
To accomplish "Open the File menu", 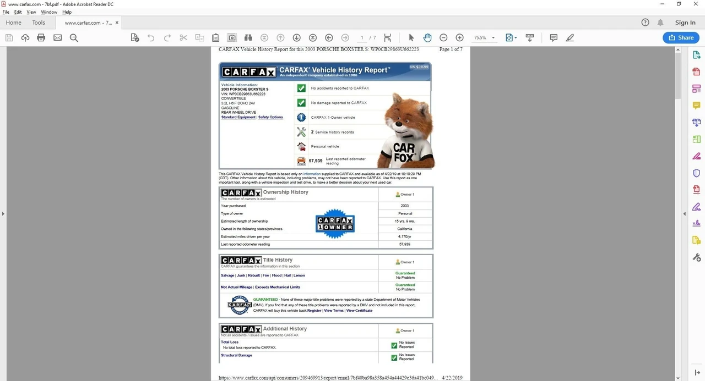I will point(6,12).
